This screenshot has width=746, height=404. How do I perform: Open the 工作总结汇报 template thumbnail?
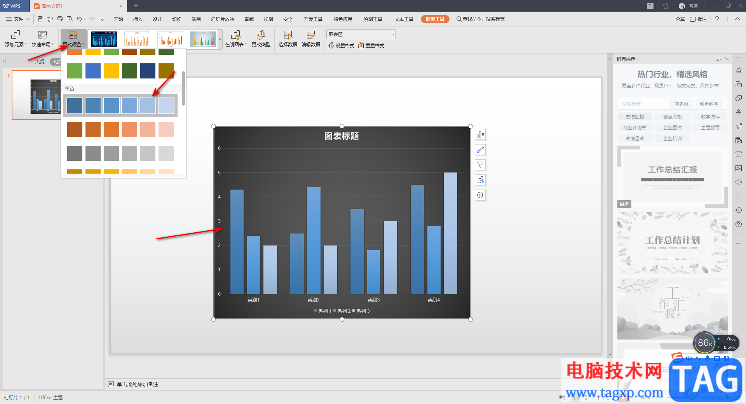(x=672, y=177)
